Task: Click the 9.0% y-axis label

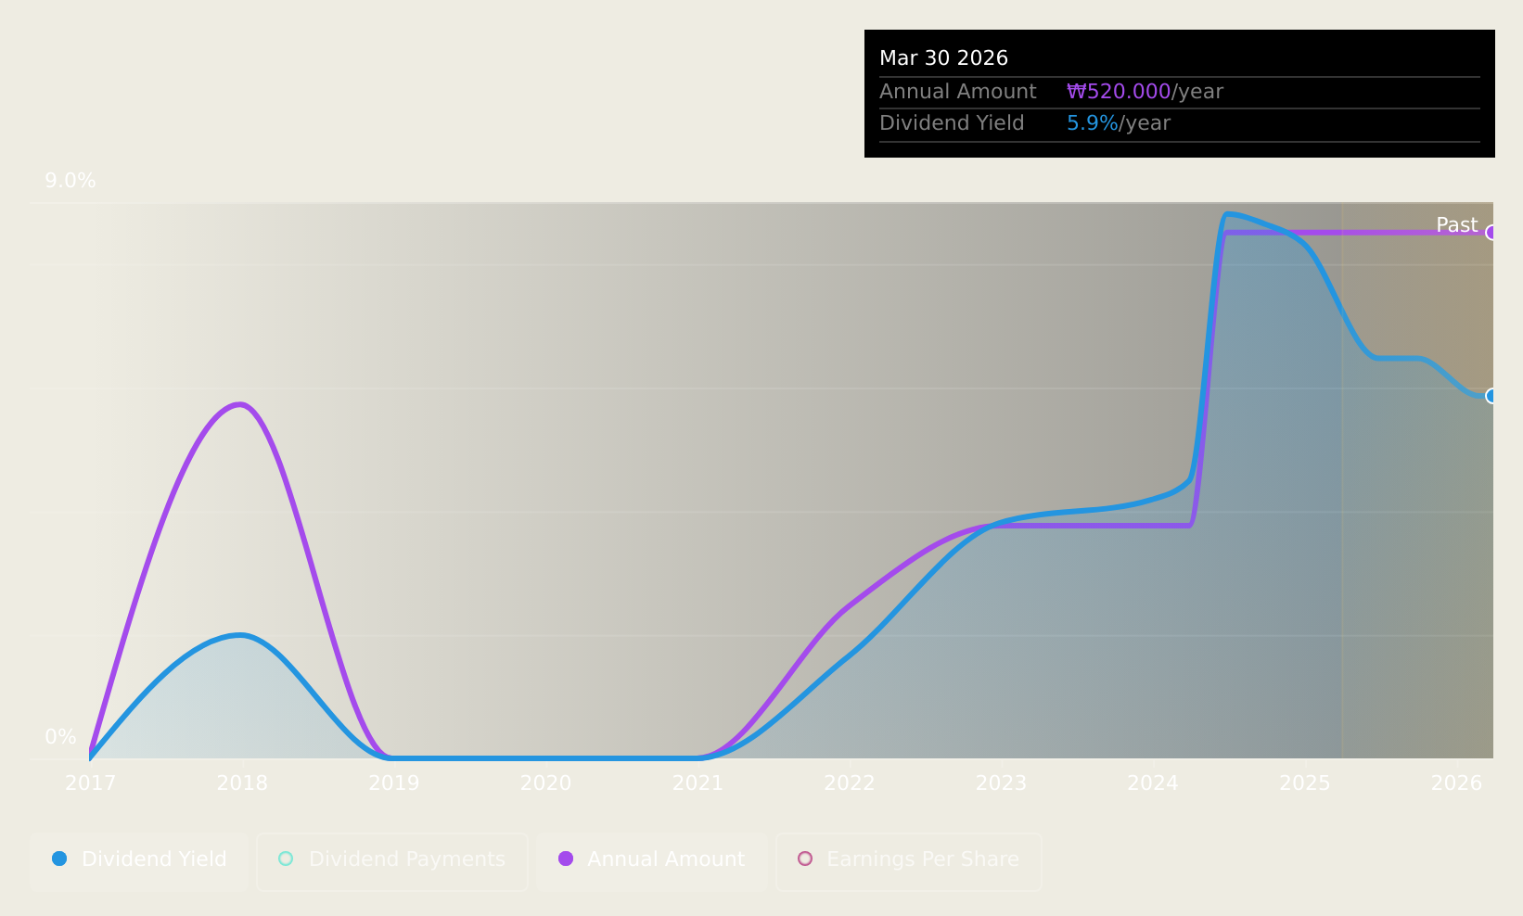Action: [70, 181]
